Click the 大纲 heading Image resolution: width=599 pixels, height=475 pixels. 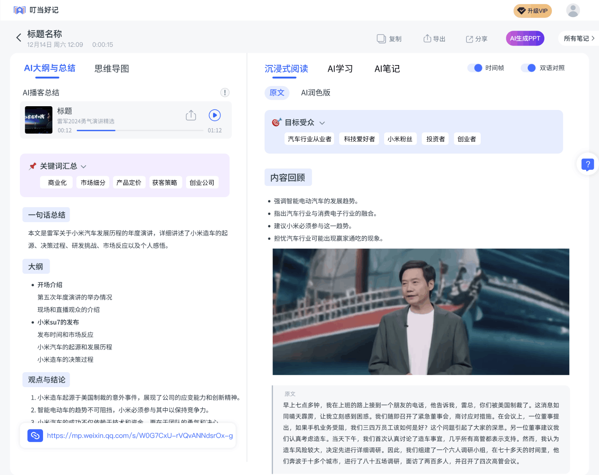(36, 266)
